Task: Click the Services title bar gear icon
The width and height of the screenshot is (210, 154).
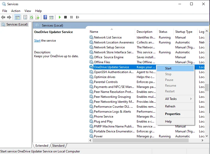Action: 4,4
